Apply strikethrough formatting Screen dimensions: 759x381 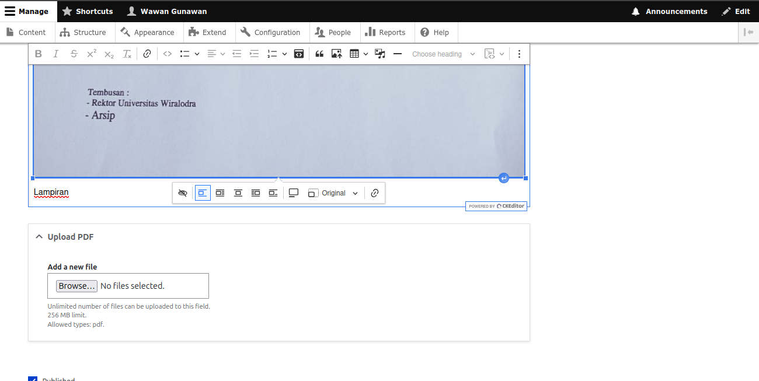[74, 54]
